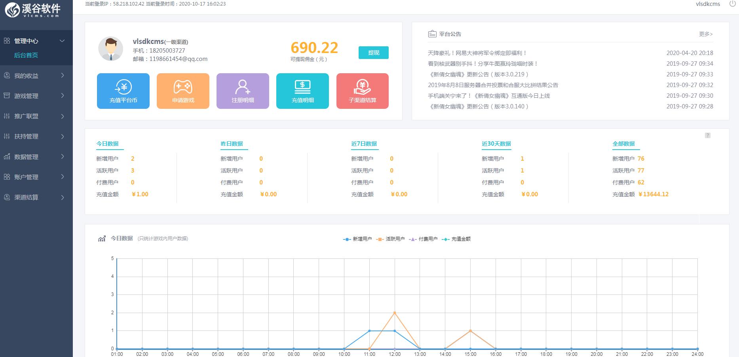Open the 注册明细 user tile

point(243,87)
